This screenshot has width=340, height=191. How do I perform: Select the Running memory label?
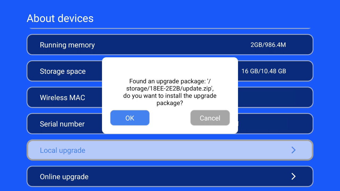coord(67,45)
